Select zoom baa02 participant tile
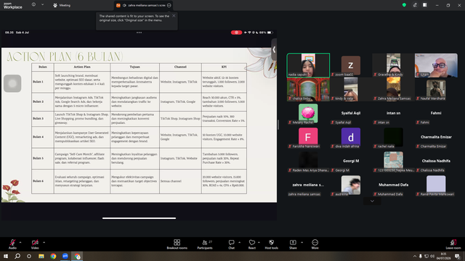Image resolution: width=465 pixels, height=261 pixels. 351,65
